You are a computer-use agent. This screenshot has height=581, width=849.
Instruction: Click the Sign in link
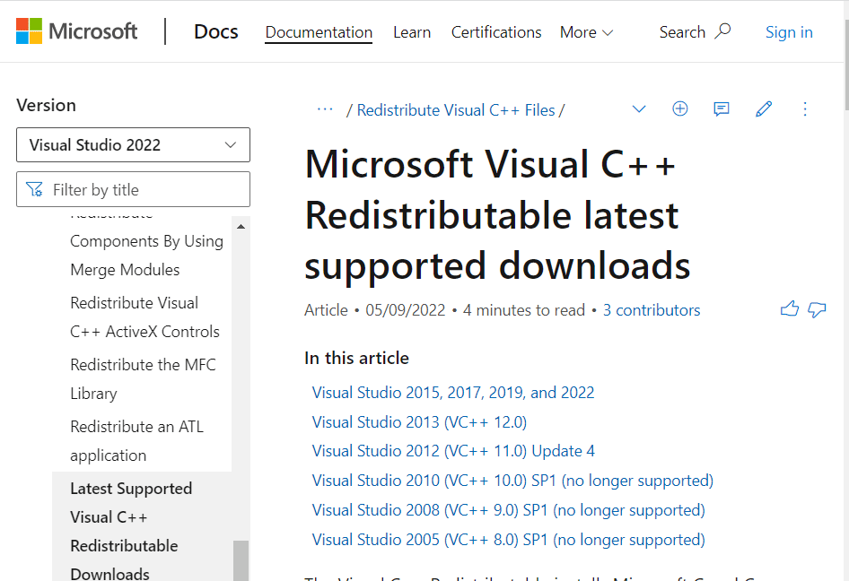[789, 32]
